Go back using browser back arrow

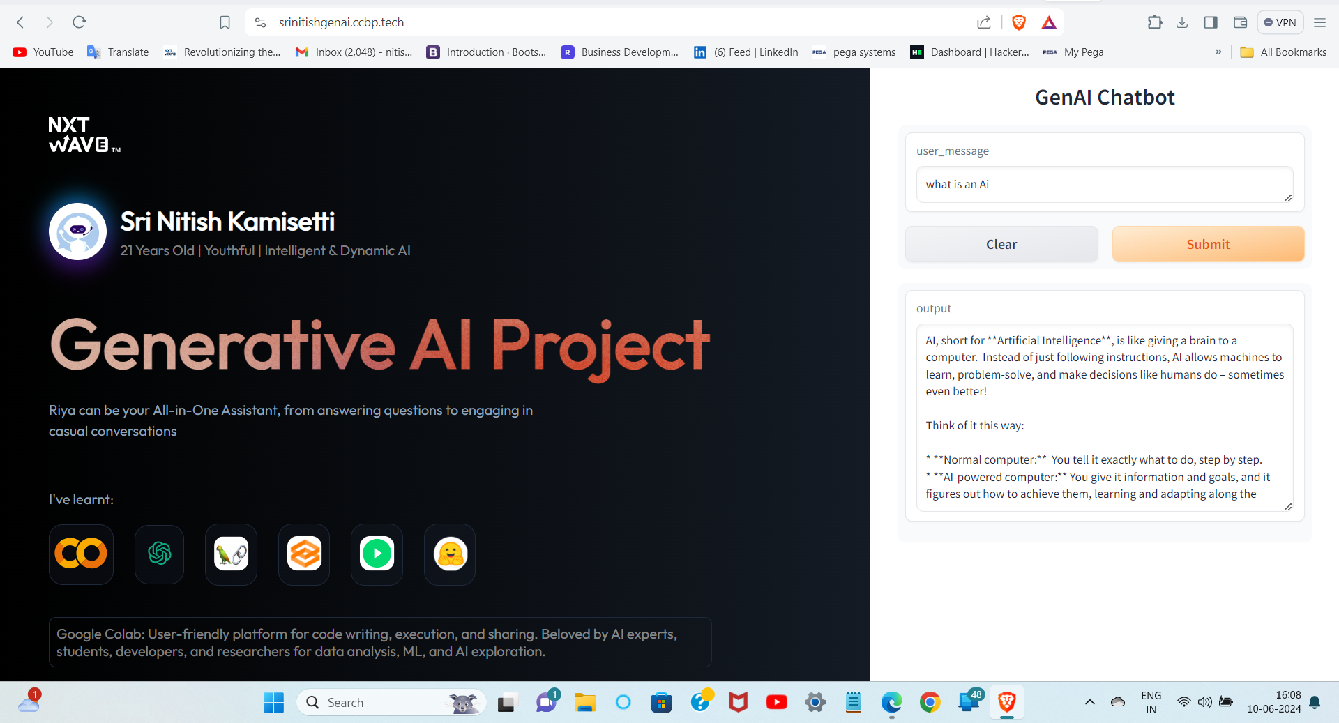click(x=20, y=22)
